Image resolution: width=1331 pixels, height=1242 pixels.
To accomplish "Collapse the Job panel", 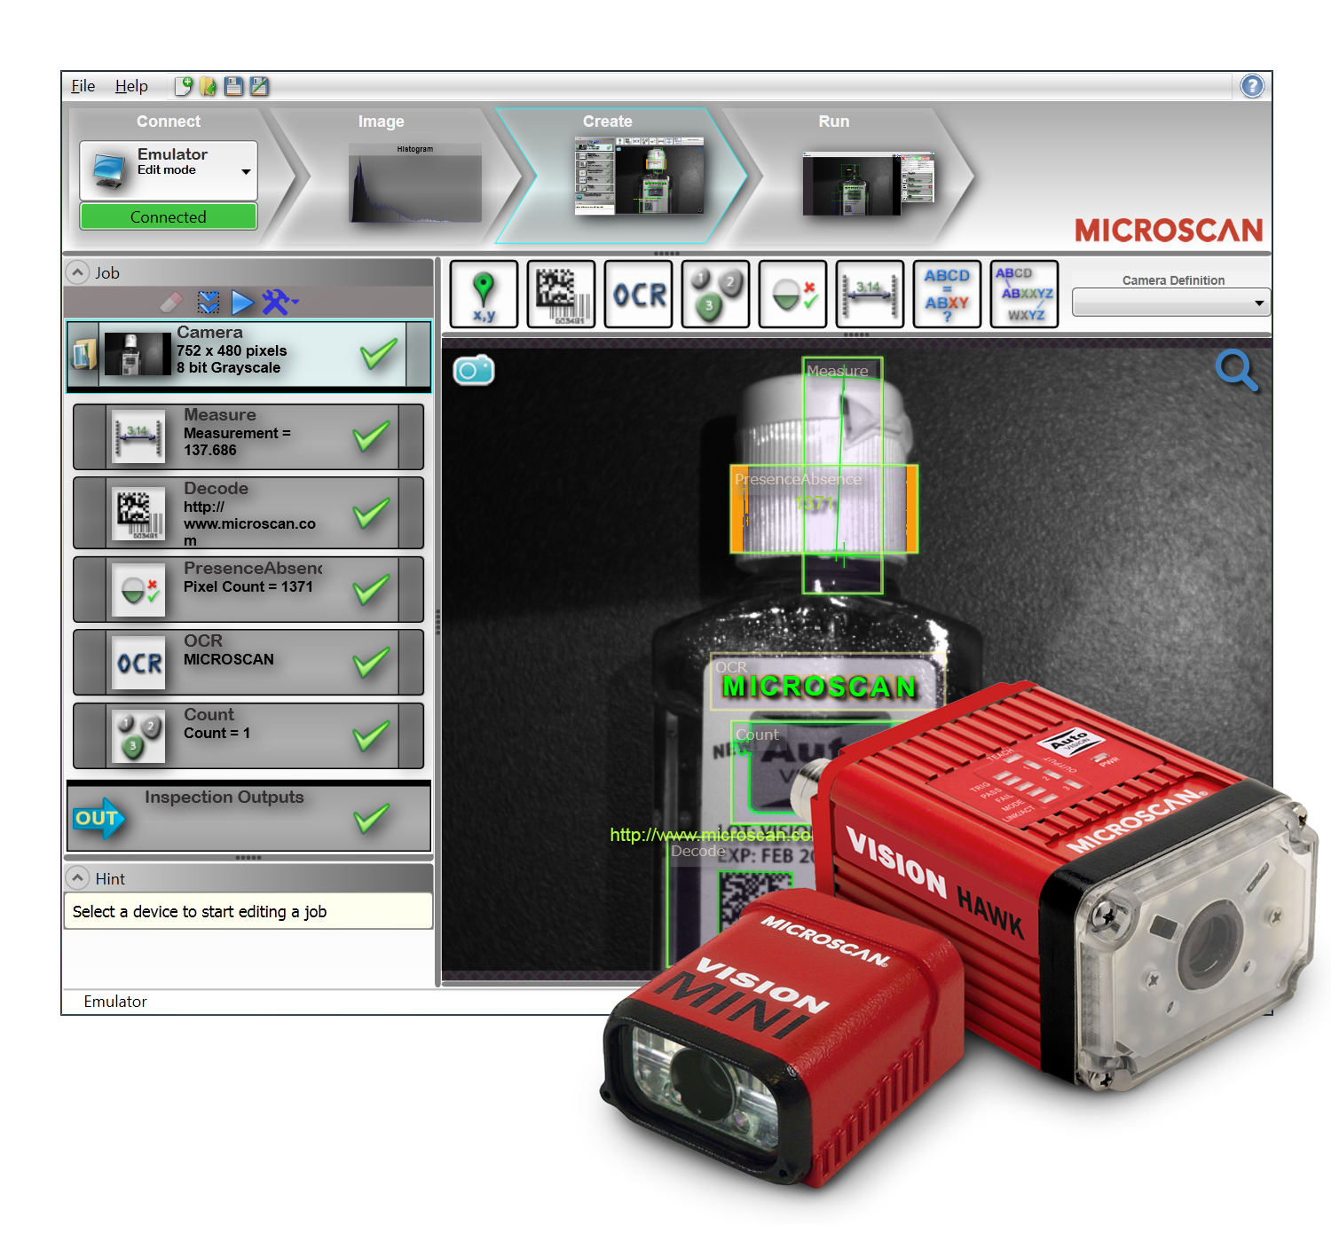I will (x=78, y=272).
